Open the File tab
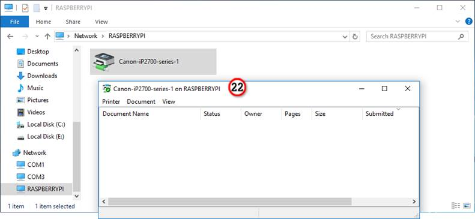This screenshot has width=475, height=219. coord(14,22)
